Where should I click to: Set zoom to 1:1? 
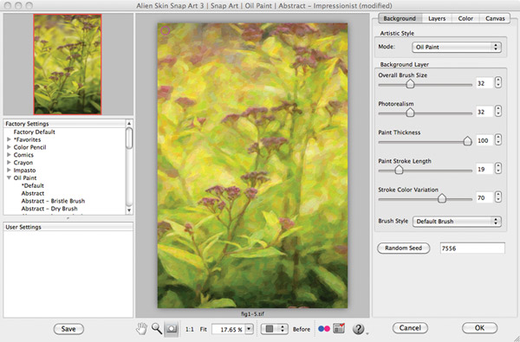click(x=189, y=329)
